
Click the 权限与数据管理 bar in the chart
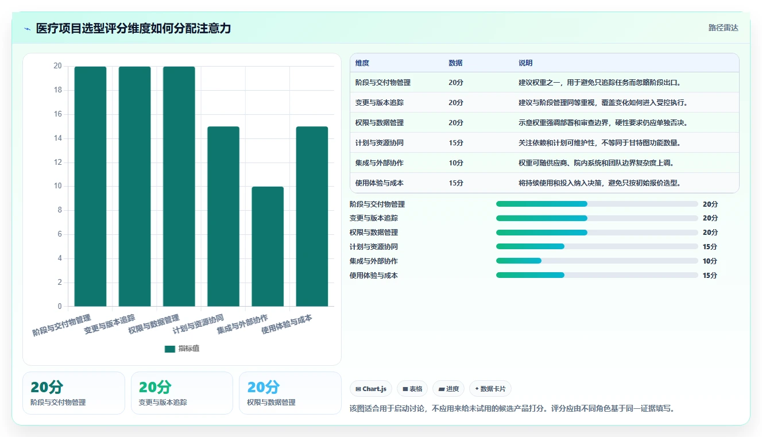point(179,186)
